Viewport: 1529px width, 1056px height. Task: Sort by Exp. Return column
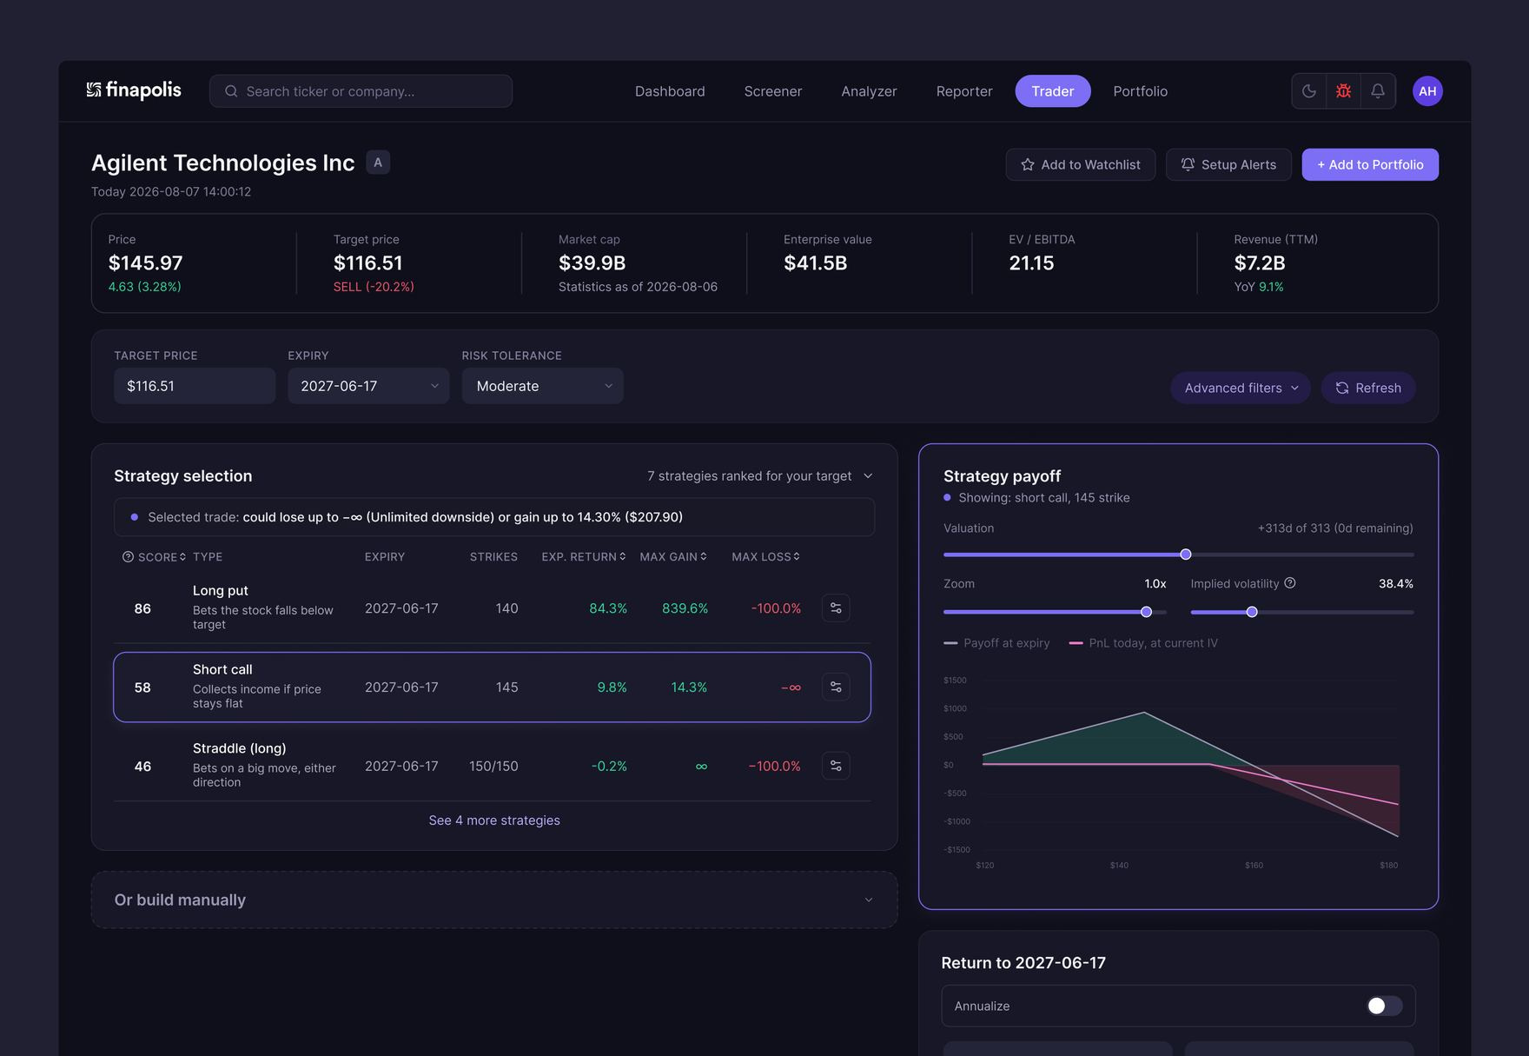click(584, 557)
